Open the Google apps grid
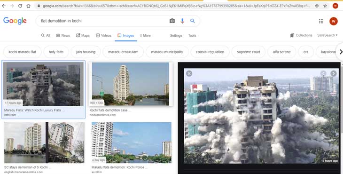The height and width of the screenshot is (174, 343). [x=321, y=21]
